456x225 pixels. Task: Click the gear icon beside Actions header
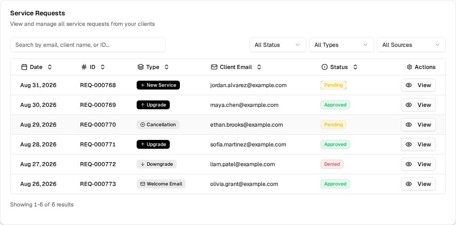pos(409,67)
